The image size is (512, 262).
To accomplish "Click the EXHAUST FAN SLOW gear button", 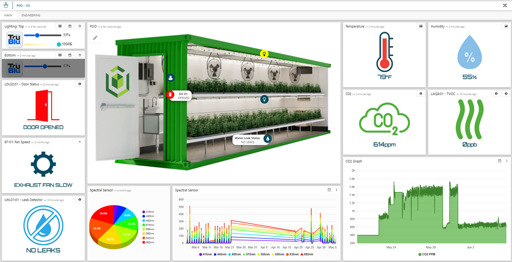I will tap(43, 163).
